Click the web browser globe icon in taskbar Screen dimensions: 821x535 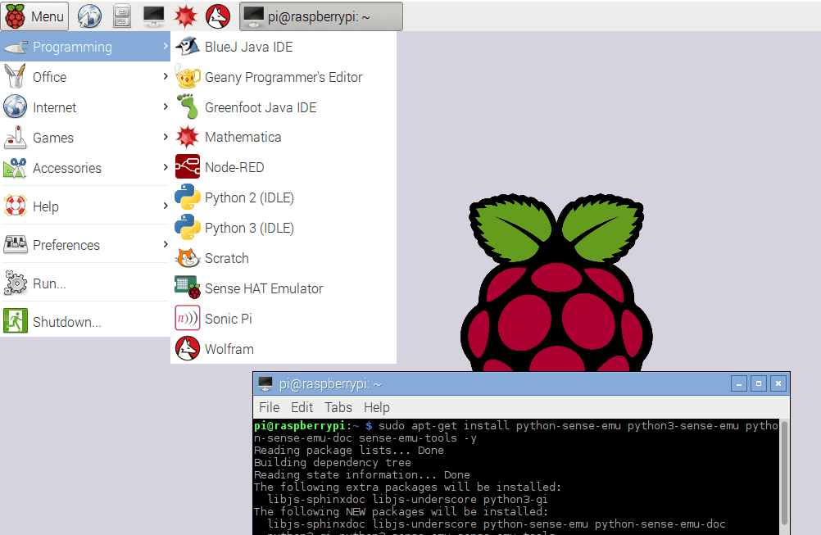tap(88, 16)
